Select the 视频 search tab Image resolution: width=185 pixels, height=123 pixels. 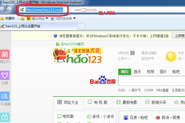point(150,72)
